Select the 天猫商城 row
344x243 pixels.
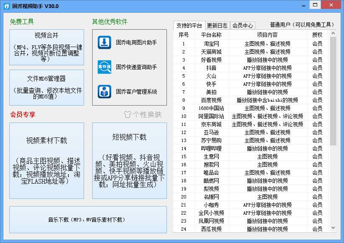(x=251, y=52)
